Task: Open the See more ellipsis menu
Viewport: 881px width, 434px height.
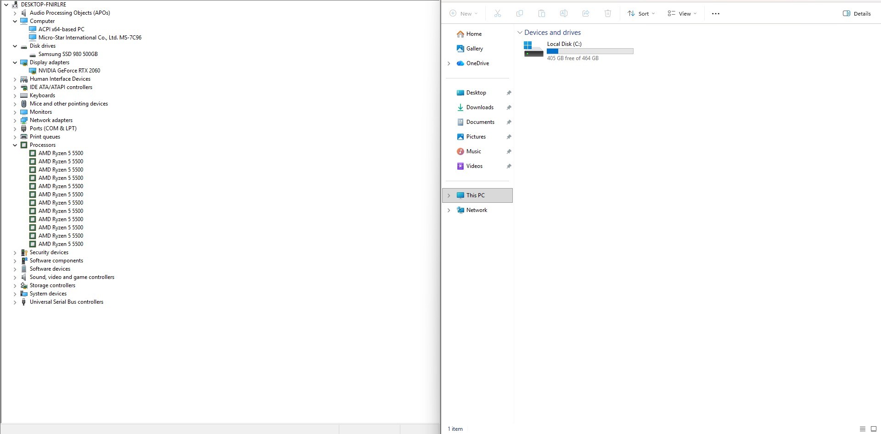Action: (715, 14)
